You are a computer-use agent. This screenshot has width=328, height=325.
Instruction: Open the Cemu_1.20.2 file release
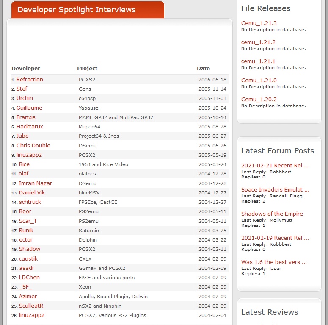click(x=259, y=99)
